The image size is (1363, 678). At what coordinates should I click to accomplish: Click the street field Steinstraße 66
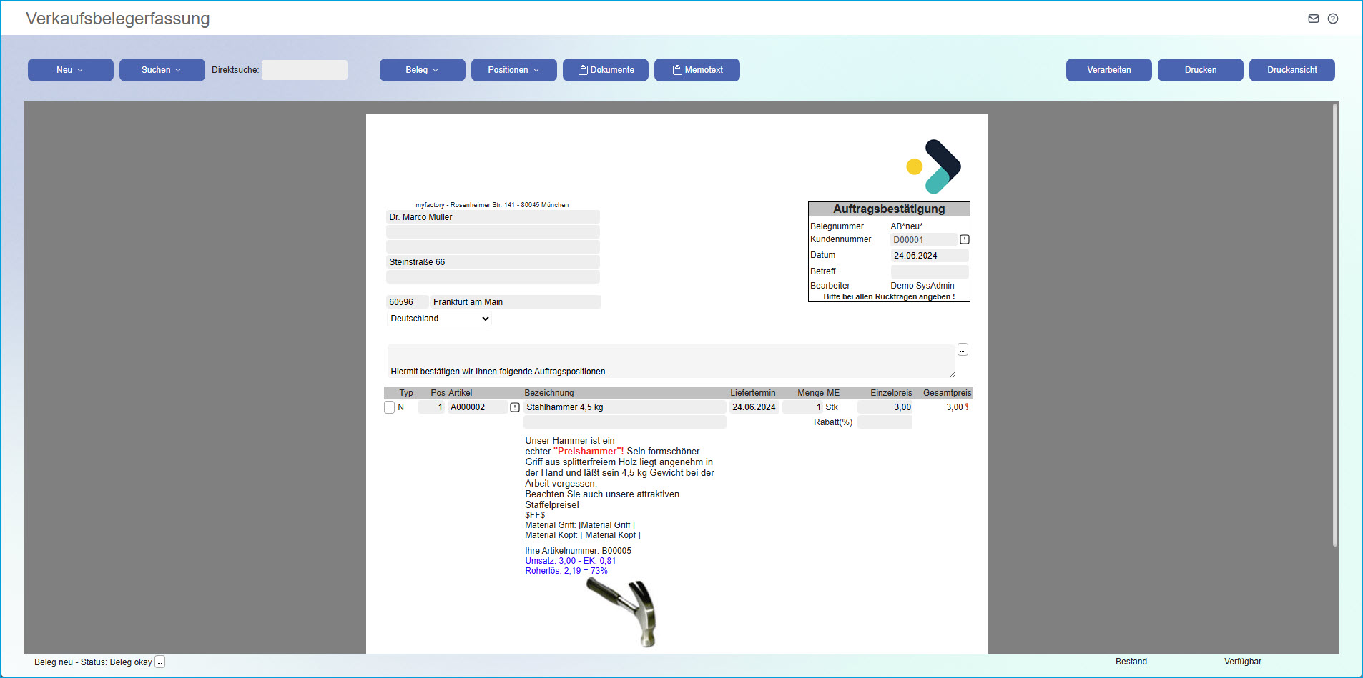point(493,262)
